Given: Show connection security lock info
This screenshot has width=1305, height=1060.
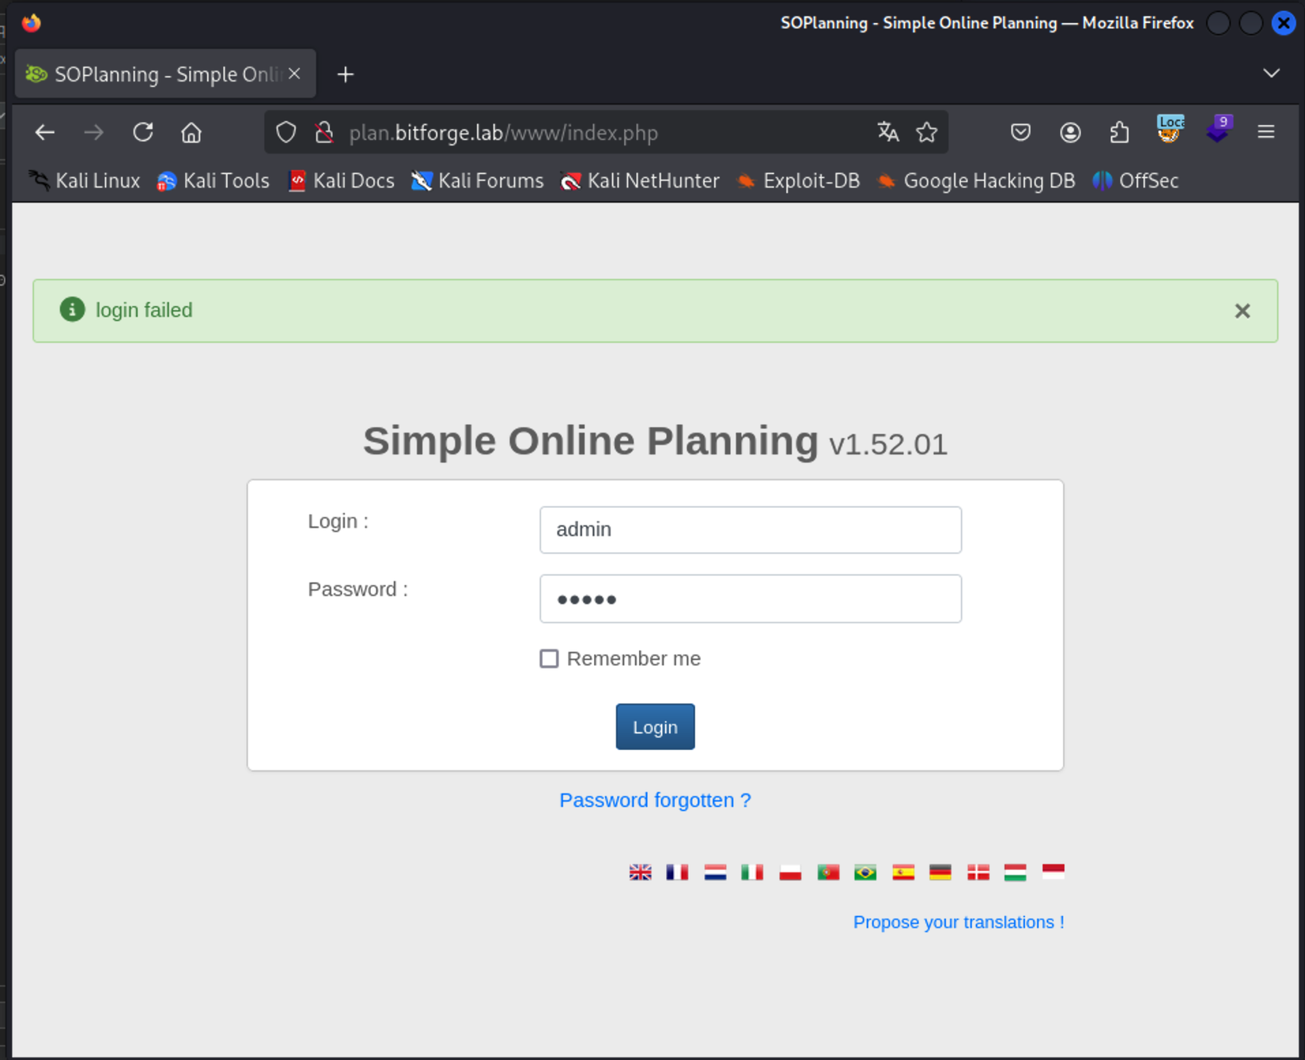Looking at the screenshot, I should (324, 132).
